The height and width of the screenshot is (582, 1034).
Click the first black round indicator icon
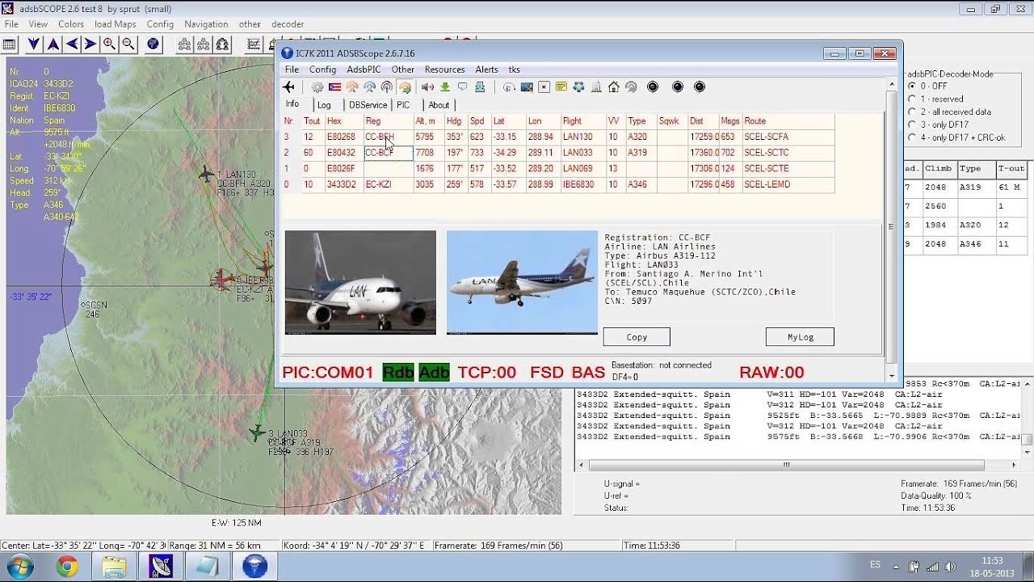(x=653, y=86)
